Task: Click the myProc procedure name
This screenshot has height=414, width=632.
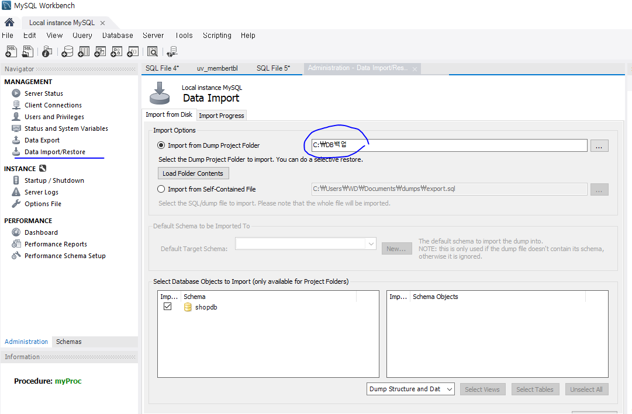Action: (x=68, y=381)
